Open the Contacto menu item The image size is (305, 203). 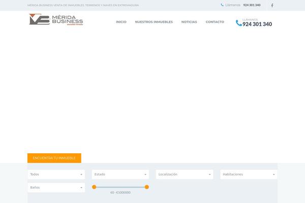pos(215,22)
